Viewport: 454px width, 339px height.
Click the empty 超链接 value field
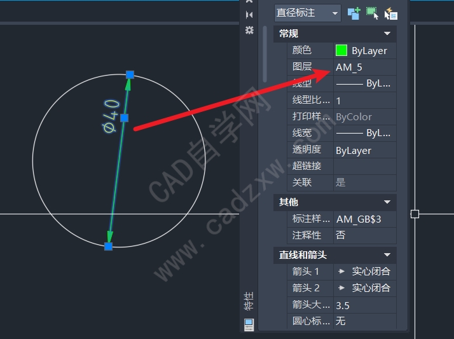click(365, 166)
